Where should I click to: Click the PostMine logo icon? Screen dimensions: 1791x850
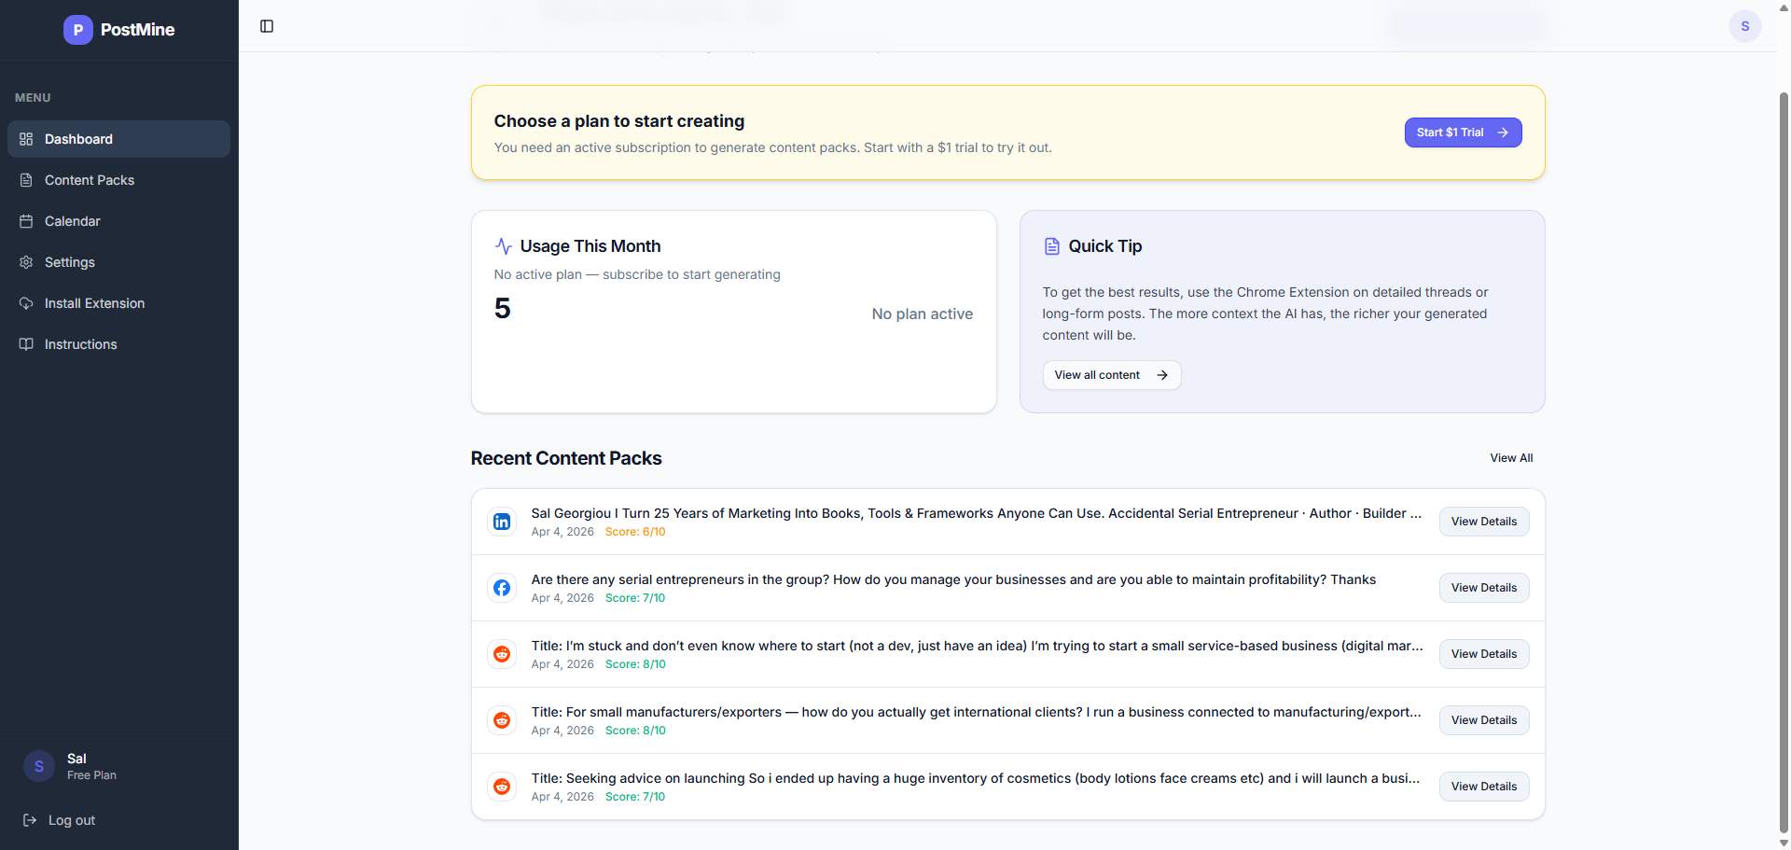click(x=77, y=30)
